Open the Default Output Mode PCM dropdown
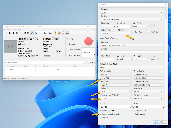Image resolution: width=171 pixels, height=128 pixels. pyautogui.click(x=132, y=67)
